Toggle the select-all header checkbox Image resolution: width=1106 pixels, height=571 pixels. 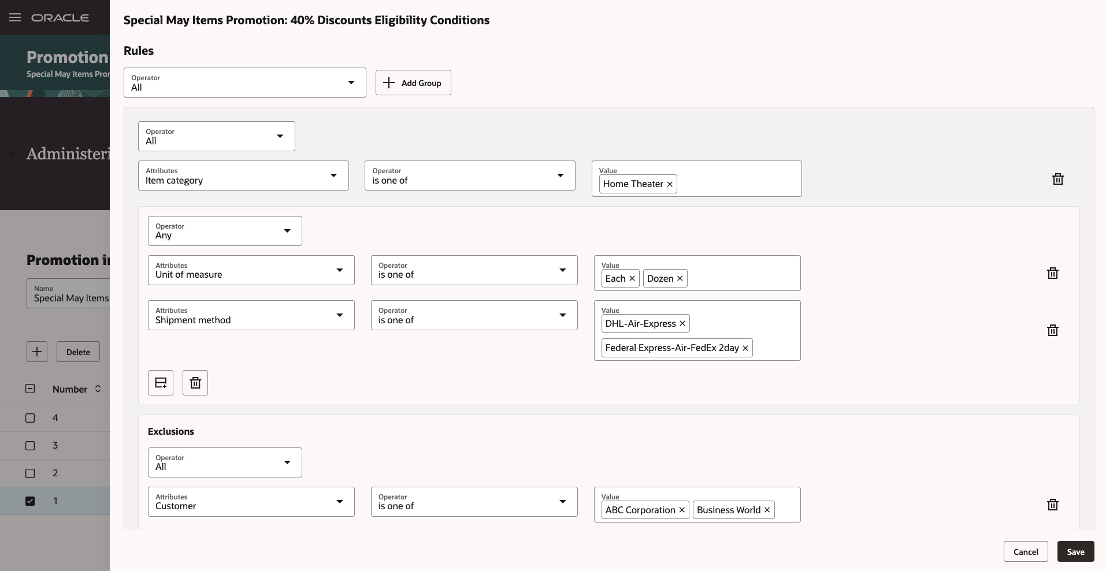[30, 389]
